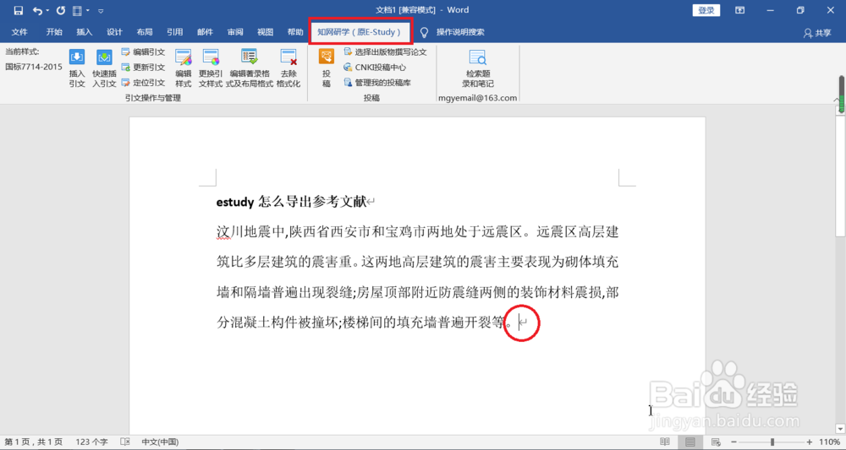846x450 pixels.
Task: Select the 知网研学（原E-Study）tab
Action: 360,32
